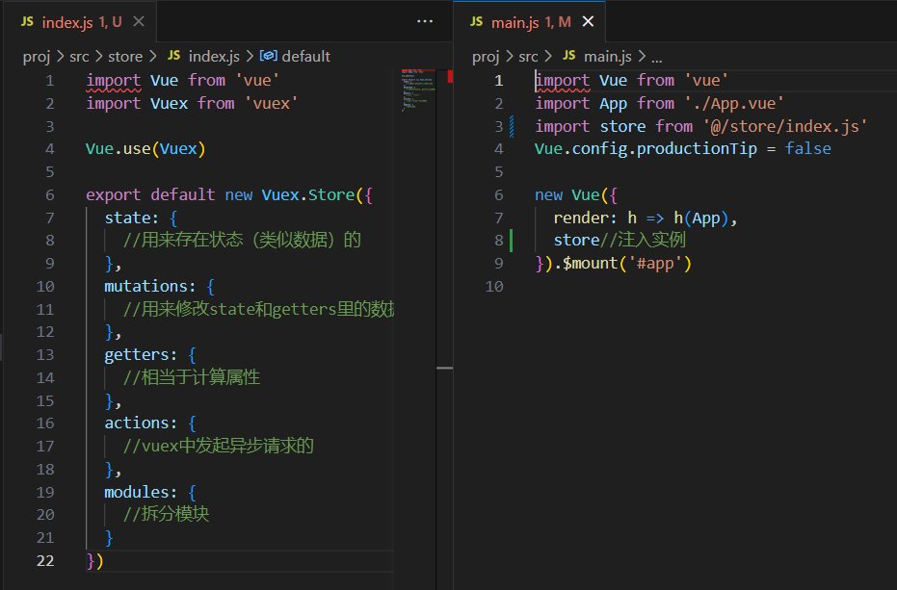The image size is (897, 590).
Task: Switch to the main.js editor tab
Action: 530,22
